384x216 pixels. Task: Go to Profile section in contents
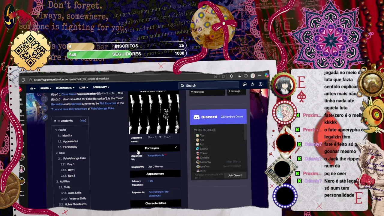62,130
